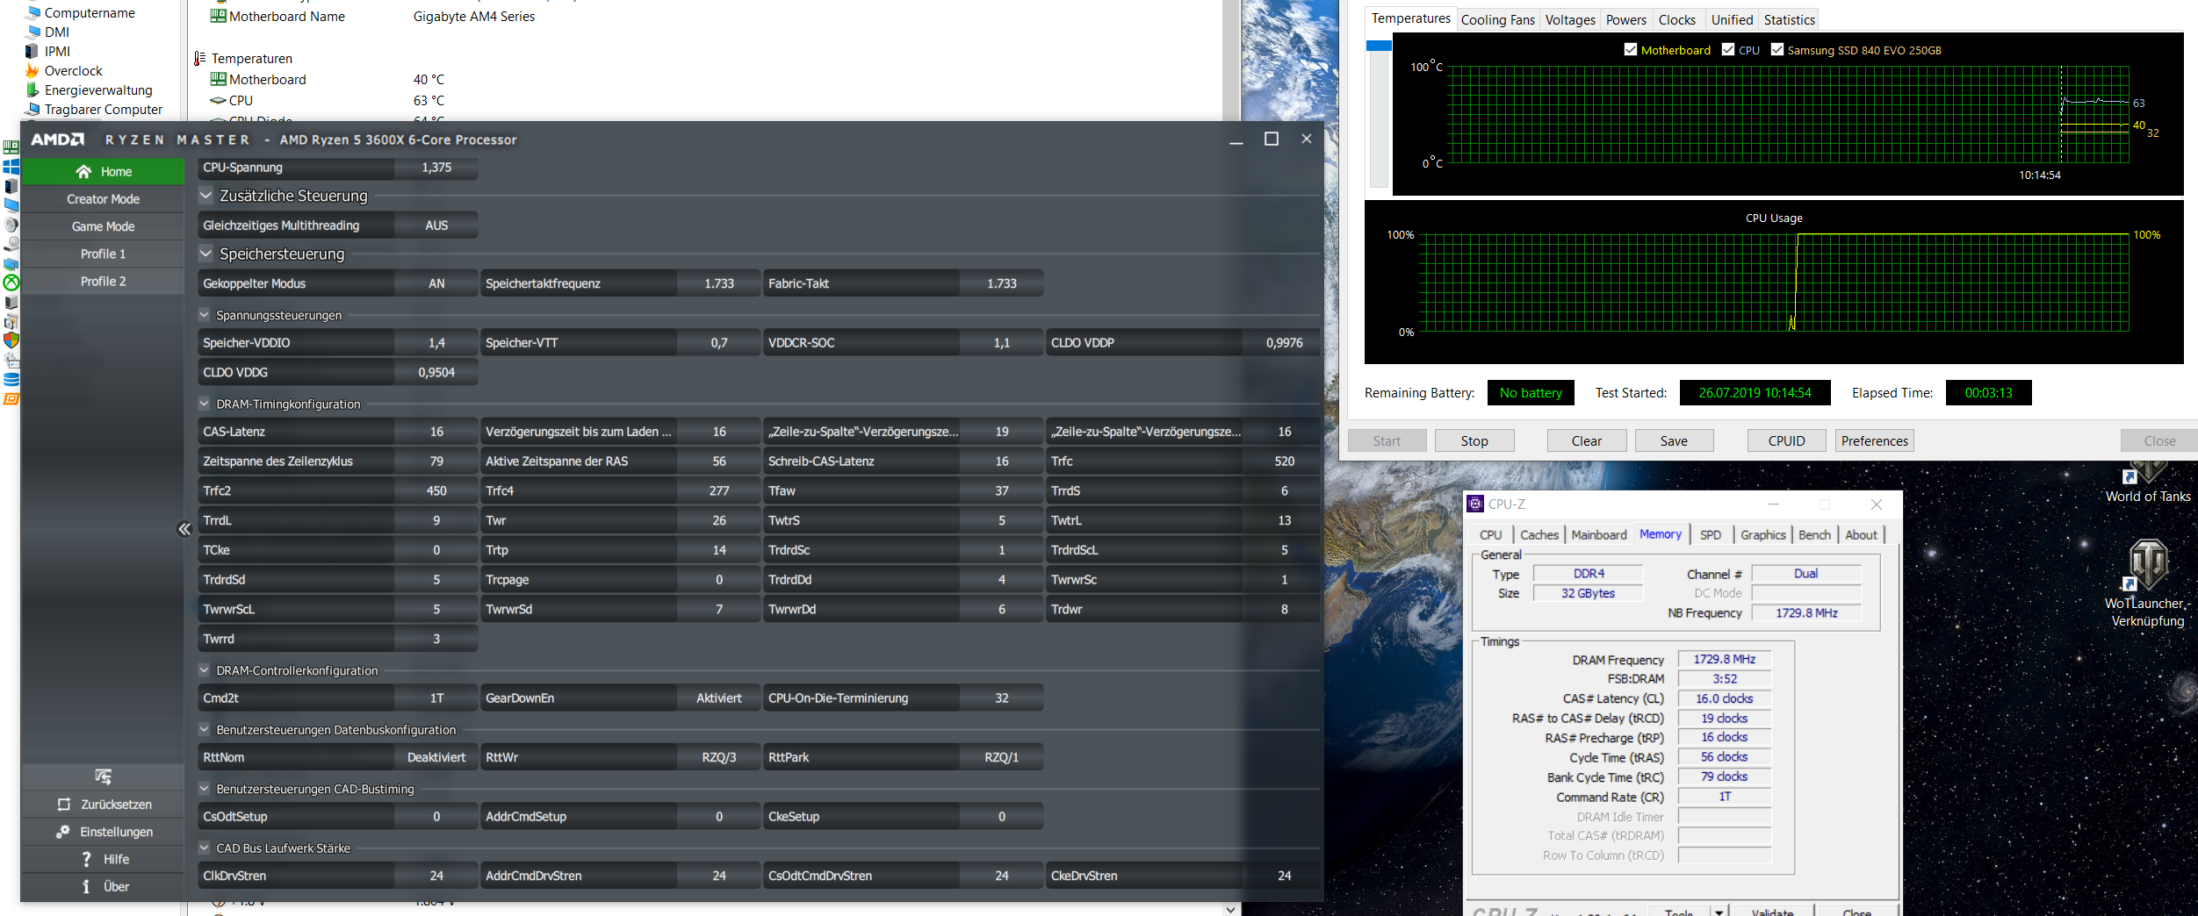Uncheck the Samsung SSD 840 EVO checkbox
The height and width of the screenshot is (916, 2198).
[x=1777, y=50]
